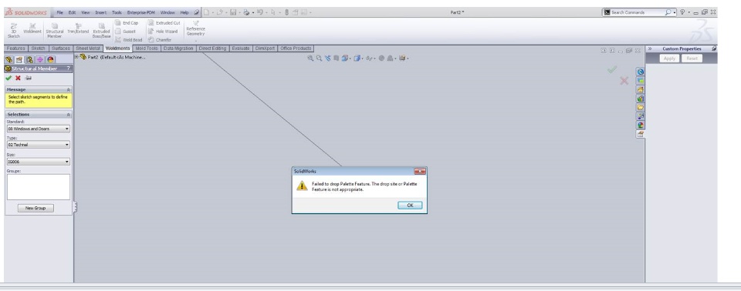The width and height of the screenshot is (741, 291).
Task: Open the File menu
Action: [60, 12]
